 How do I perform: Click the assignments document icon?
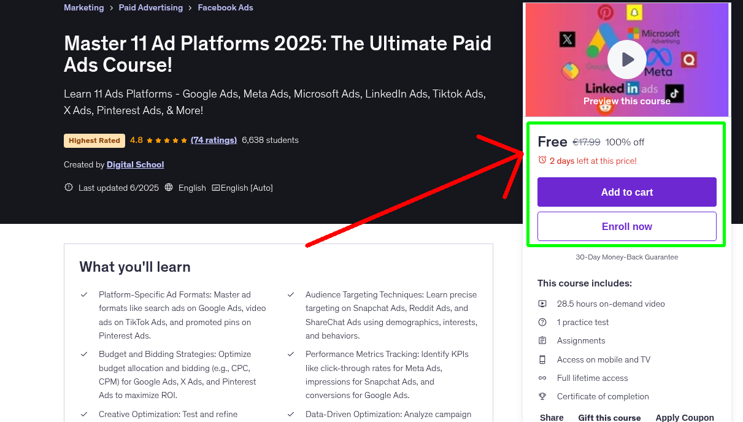pyautogui.click(x=542, y=340)
